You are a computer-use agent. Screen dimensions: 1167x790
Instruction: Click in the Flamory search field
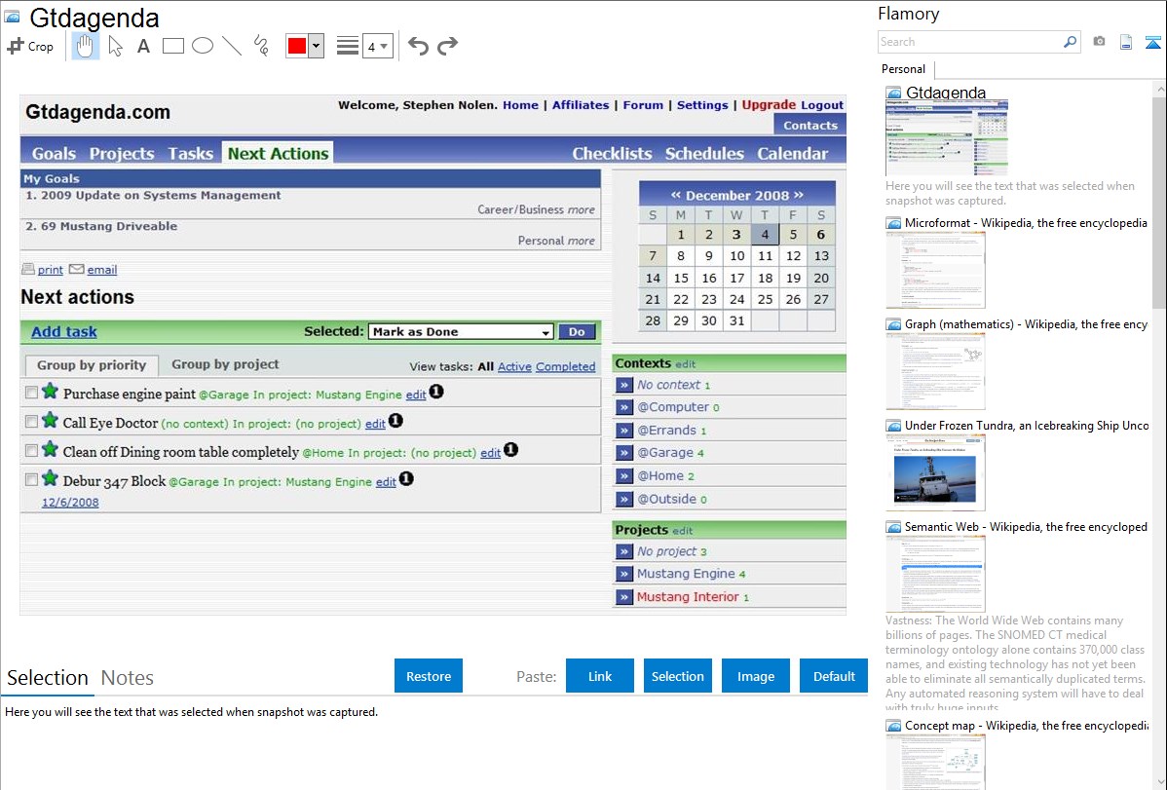[969, 42]
